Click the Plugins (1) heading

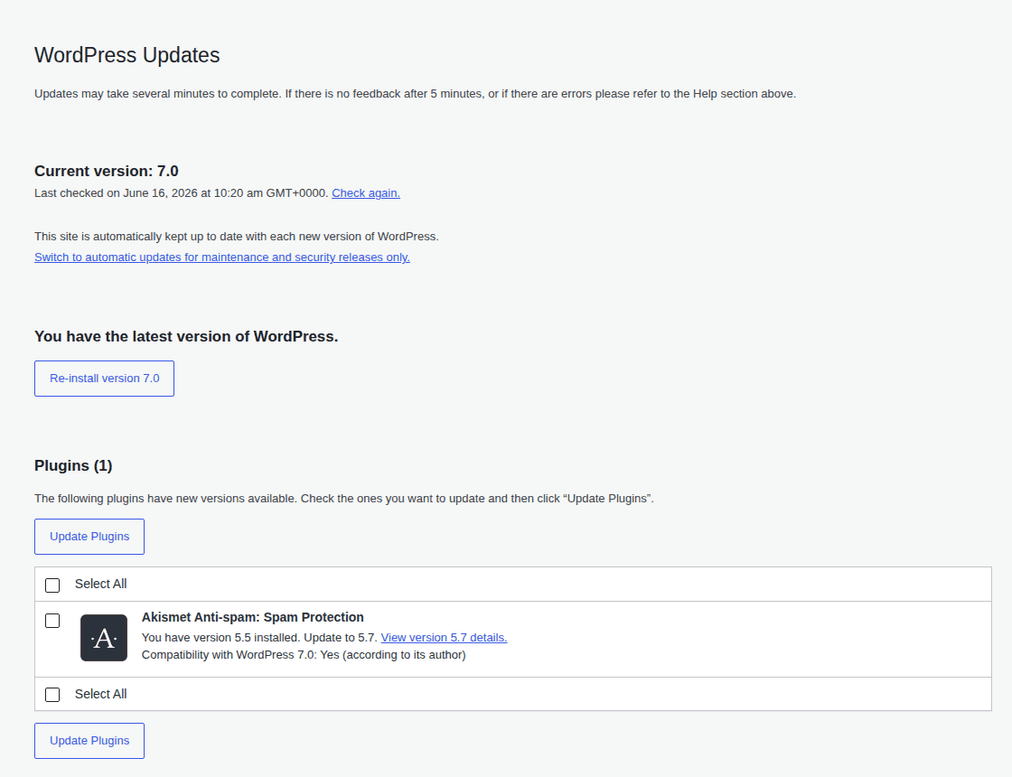(x=73, y=466)
